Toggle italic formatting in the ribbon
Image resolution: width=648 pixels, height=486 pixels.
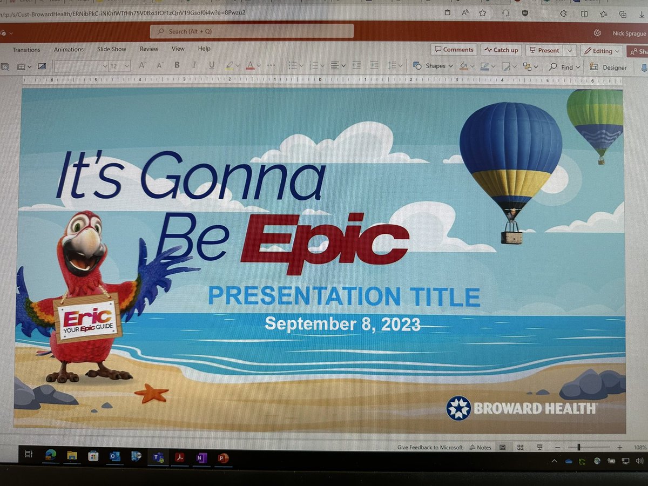pos(194,65)
